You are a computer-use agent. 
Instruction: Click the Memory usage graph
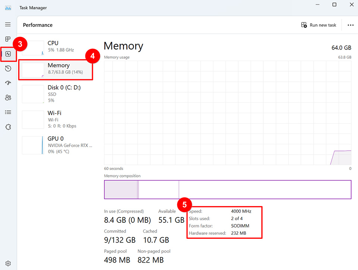[227, 113]
